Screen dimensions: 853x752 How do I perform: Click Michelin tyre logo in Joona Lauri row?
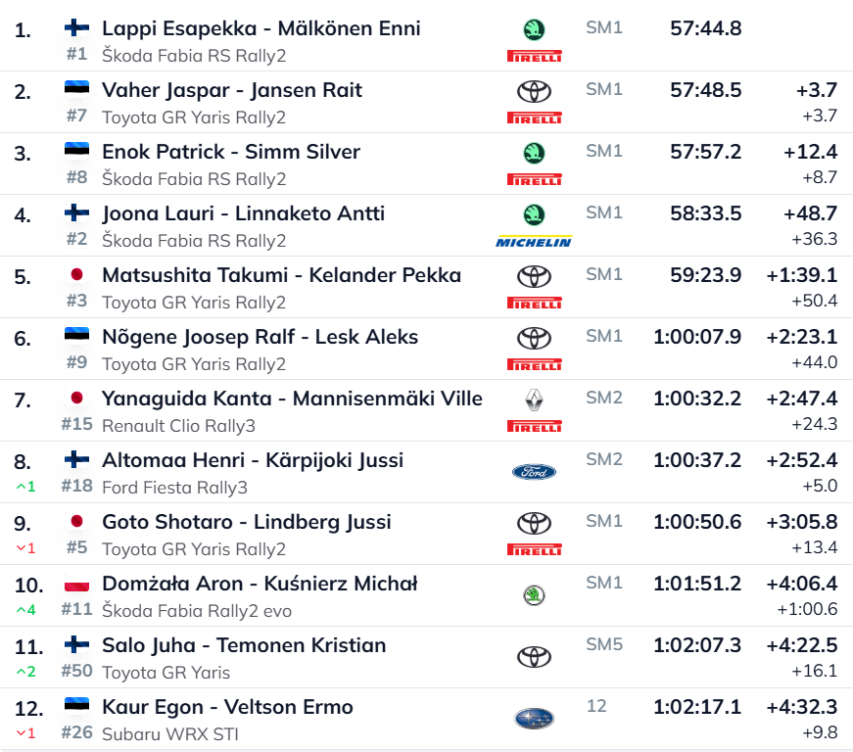coord(534,241)
